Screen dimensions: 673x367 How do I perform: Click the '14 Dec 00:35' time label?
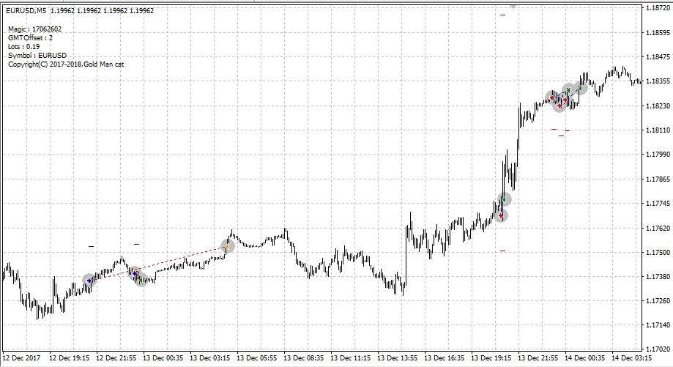tap(584, 358)
